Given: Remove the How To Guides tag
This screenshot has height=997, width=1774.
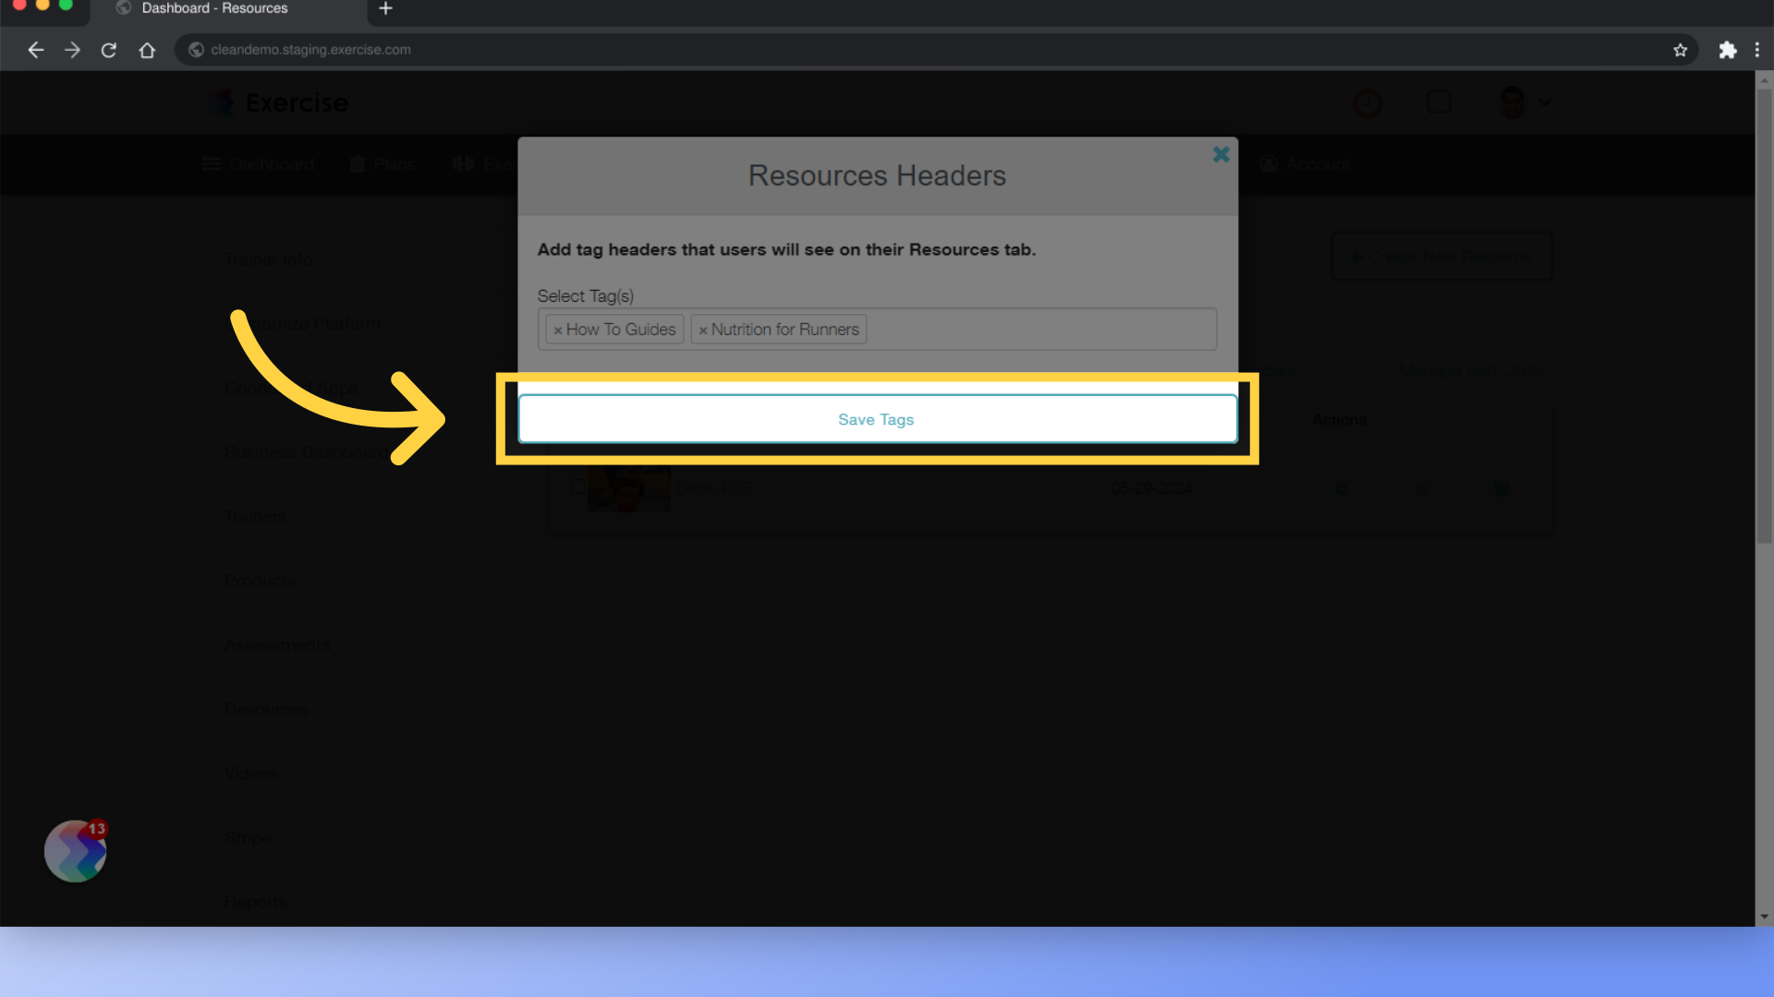Looking at the screenshot, I should 559,329.
